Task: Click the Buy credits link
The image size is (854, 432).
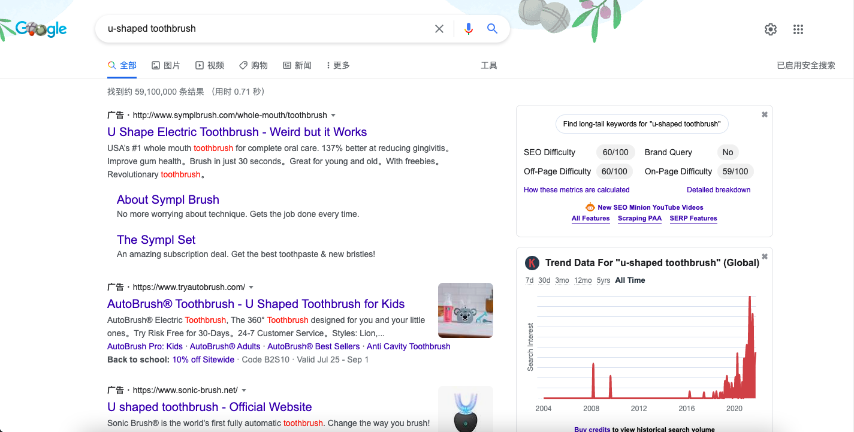Action: tap(592, 429)
